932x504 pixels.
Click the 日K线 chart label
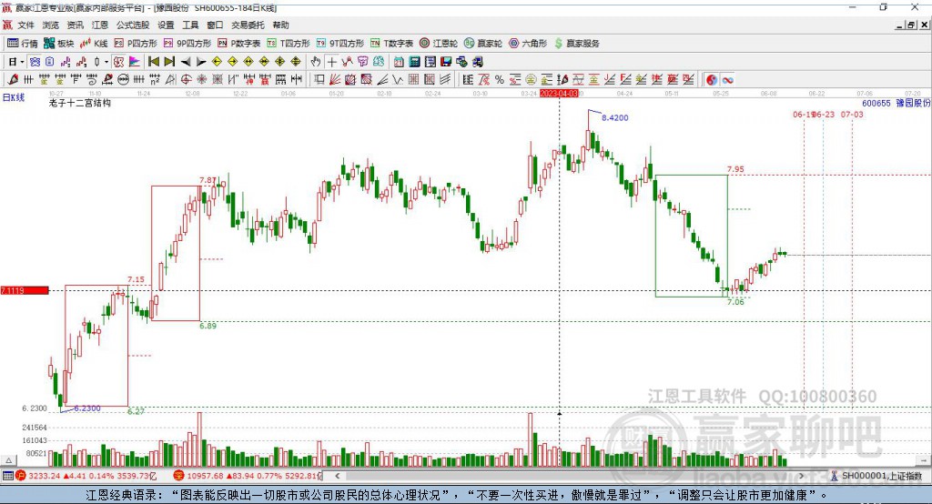click(14, 97)
